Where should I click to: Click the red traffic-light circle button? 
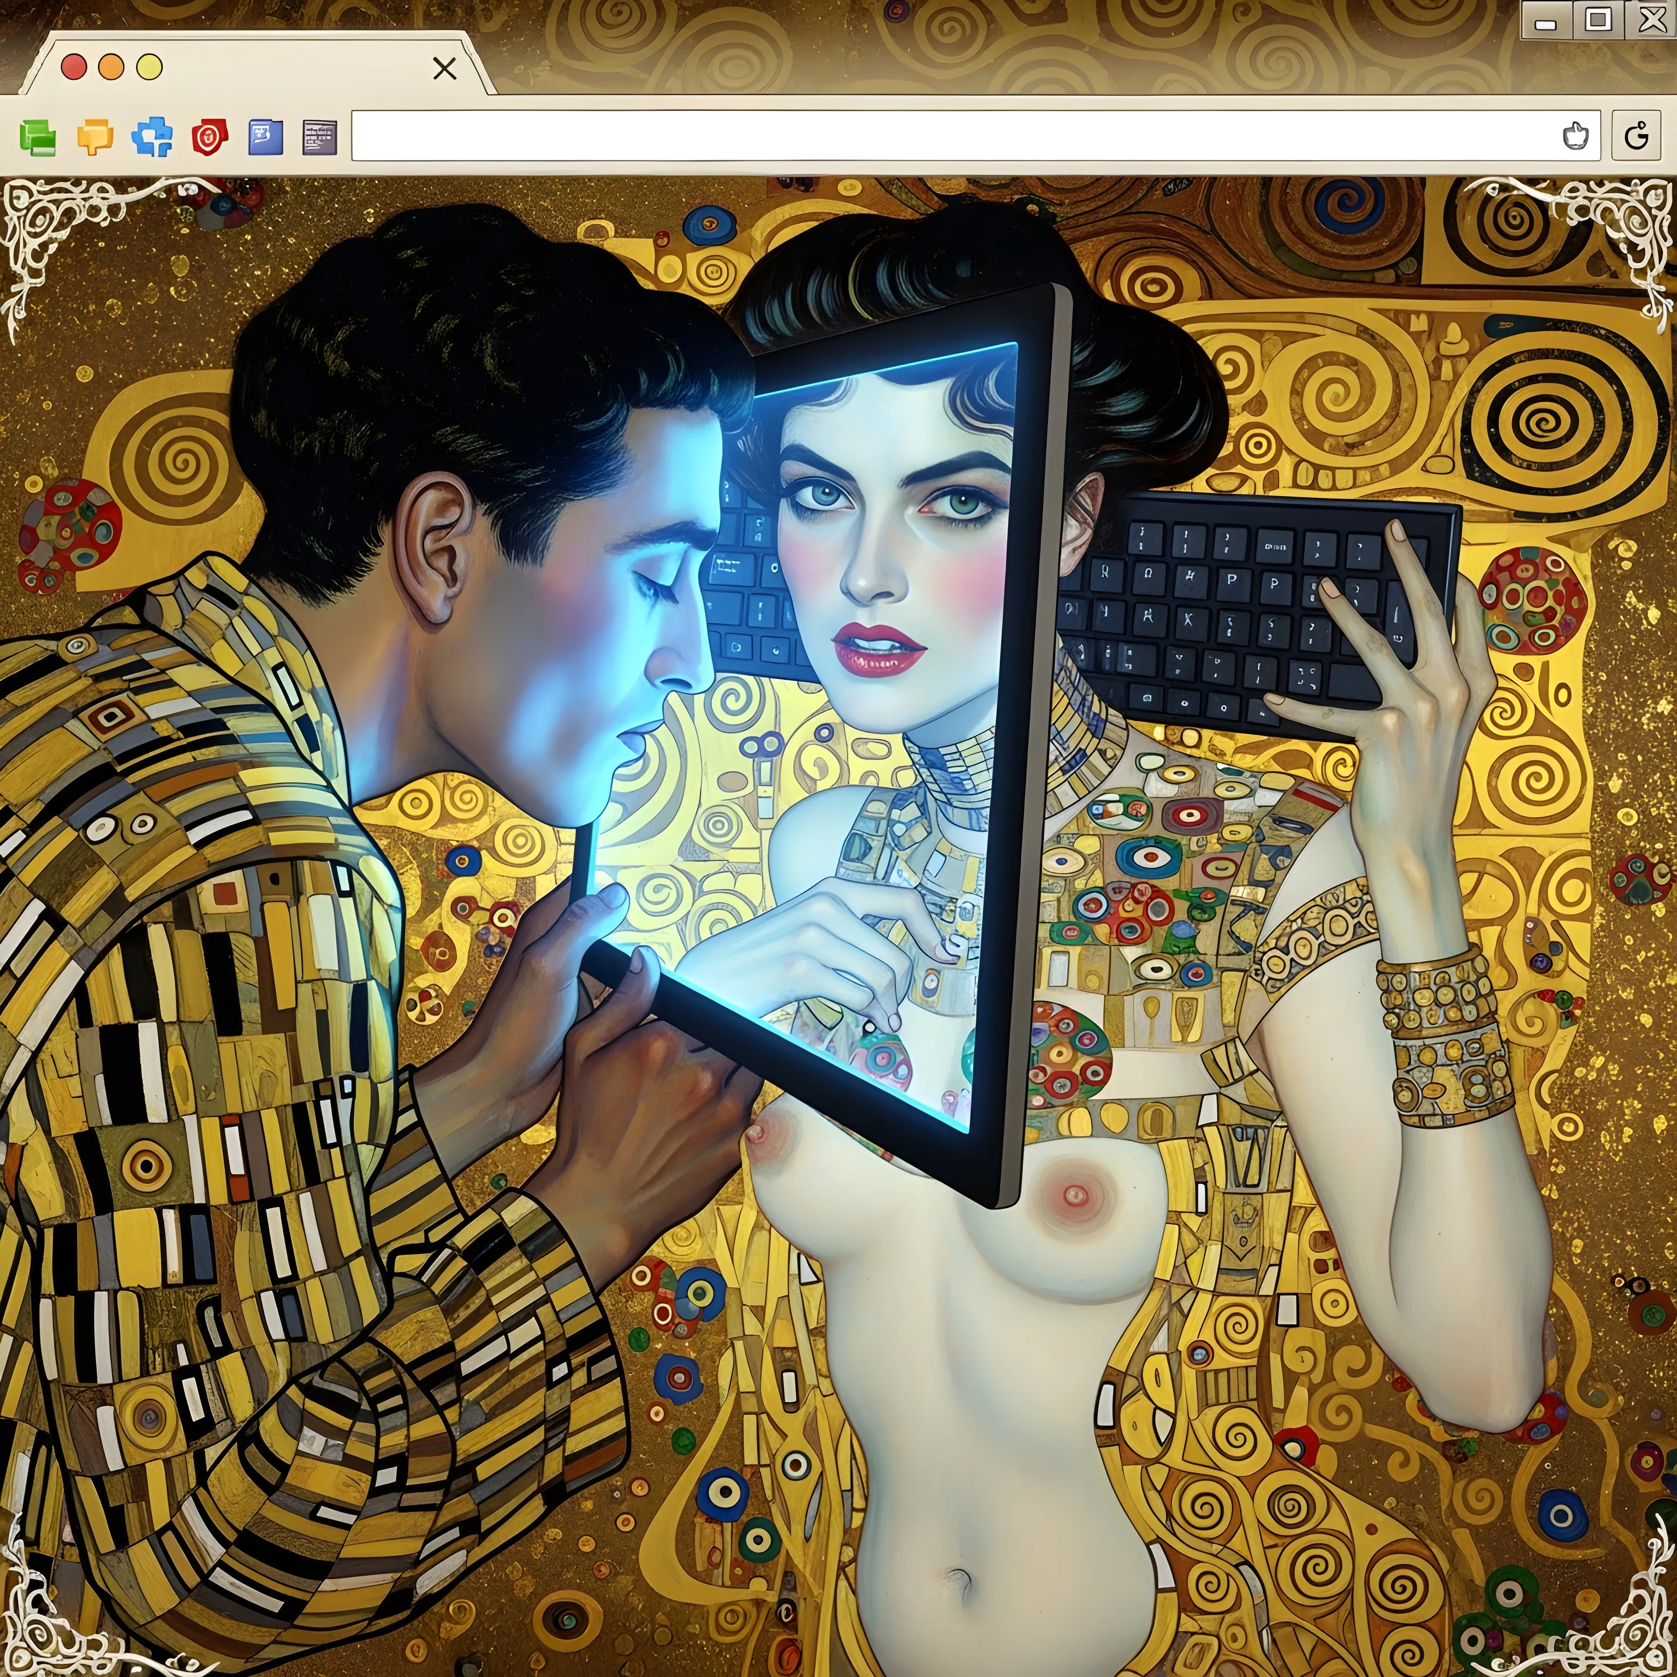[74, 67]
